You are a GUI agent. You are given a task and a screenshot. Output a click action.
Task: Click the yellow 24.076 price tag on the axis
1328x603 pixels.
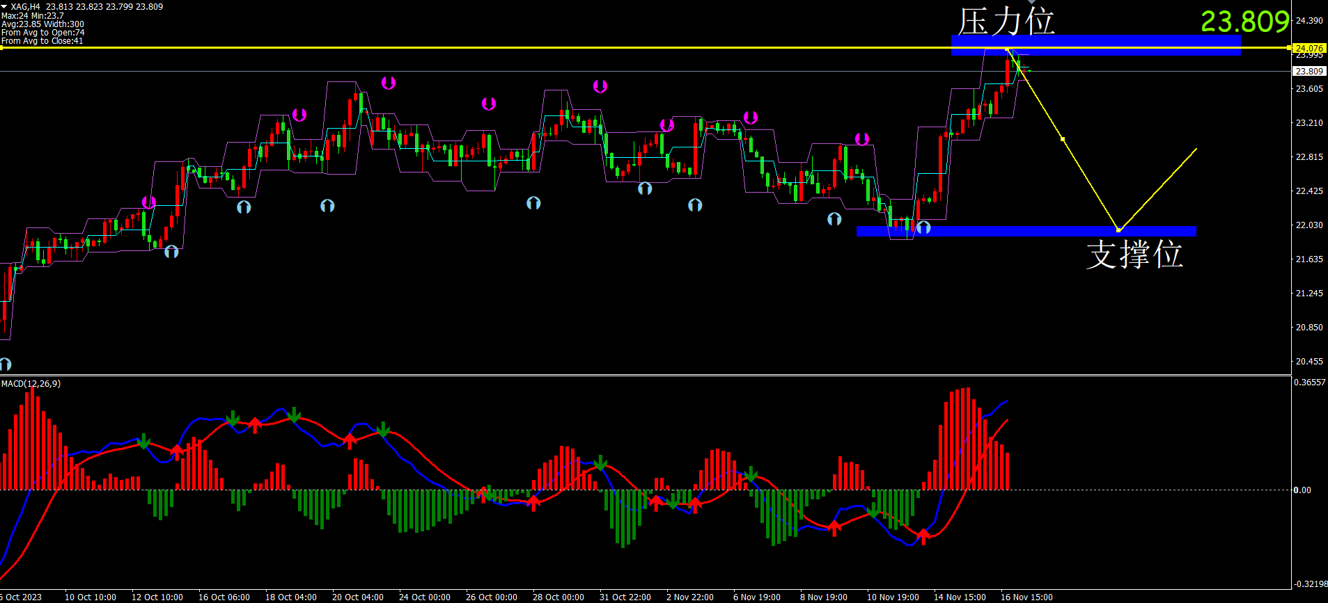tap(1309, 48)
